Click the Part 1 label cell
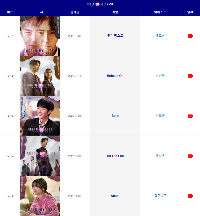Viewport: 200px width, 216px height. coord(10,36)
